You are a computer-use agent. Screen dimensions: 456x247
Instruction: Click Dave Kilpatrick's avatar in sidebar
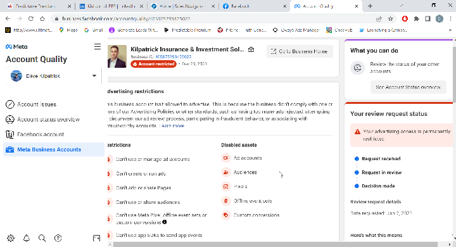[16, 76]
